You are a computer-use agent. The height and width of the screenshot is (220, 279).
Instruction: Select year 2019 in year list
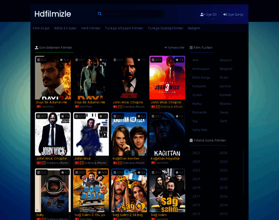196,188
